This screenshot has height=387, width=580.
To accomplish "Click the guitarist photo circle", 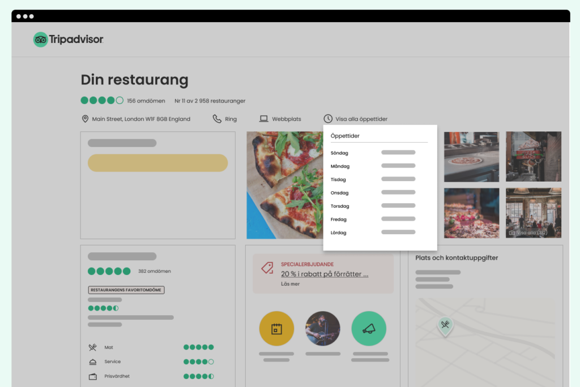I will click(x=322, y=328).
